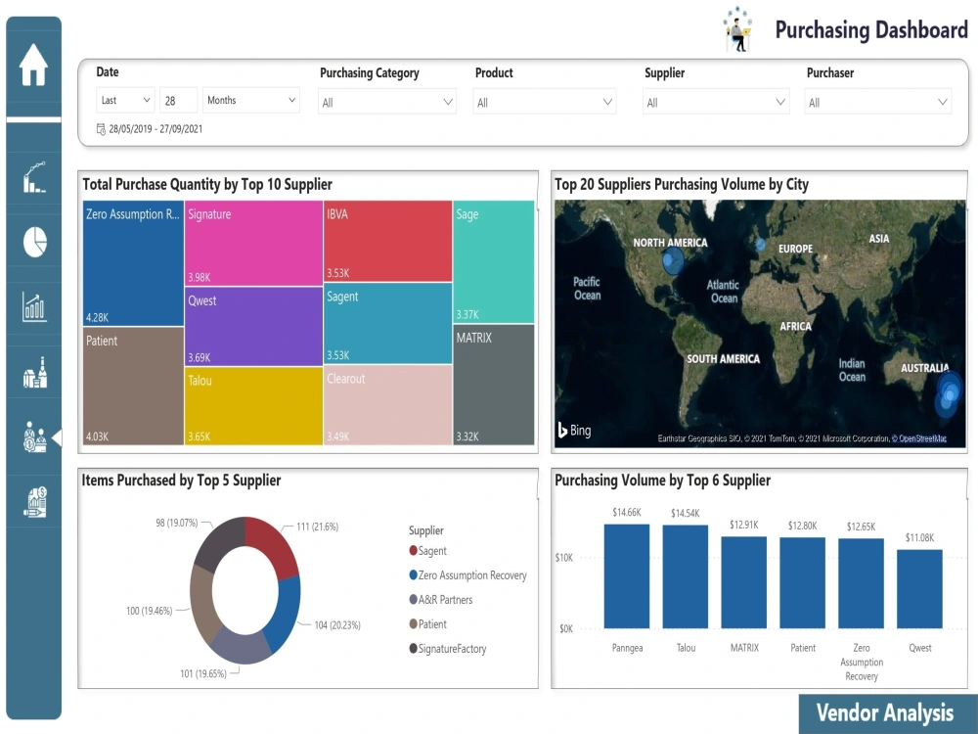Open the bar chart analysis page icon
Screen dimensions: 978x734
[33, 307]
